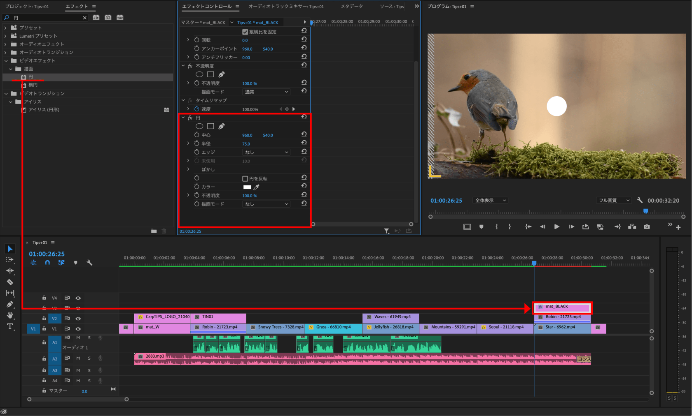Screen dimensions: 692x416
Task: Select the Track Select Forward tool
Action: pyautogui.click(x=10, y=260)
